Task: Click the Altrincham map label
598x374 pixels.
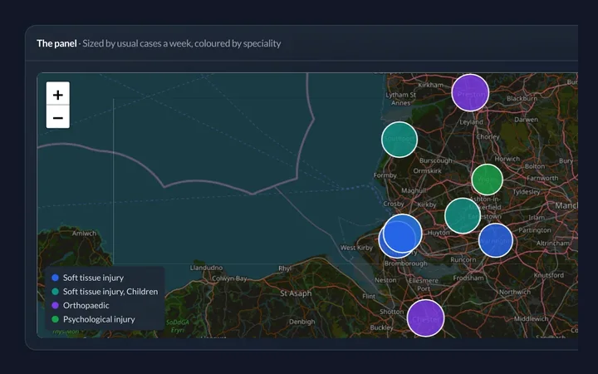Action: click(x=552, y=243)
